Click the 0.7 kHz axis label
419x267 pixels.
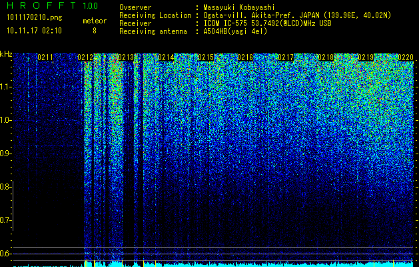click(x=5, y=220)
